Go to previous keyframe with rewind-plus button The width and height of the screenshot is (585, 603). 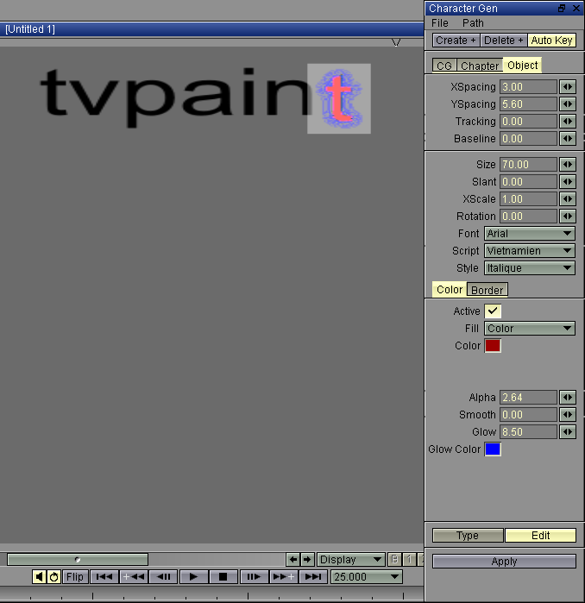(x=134, y=577)
